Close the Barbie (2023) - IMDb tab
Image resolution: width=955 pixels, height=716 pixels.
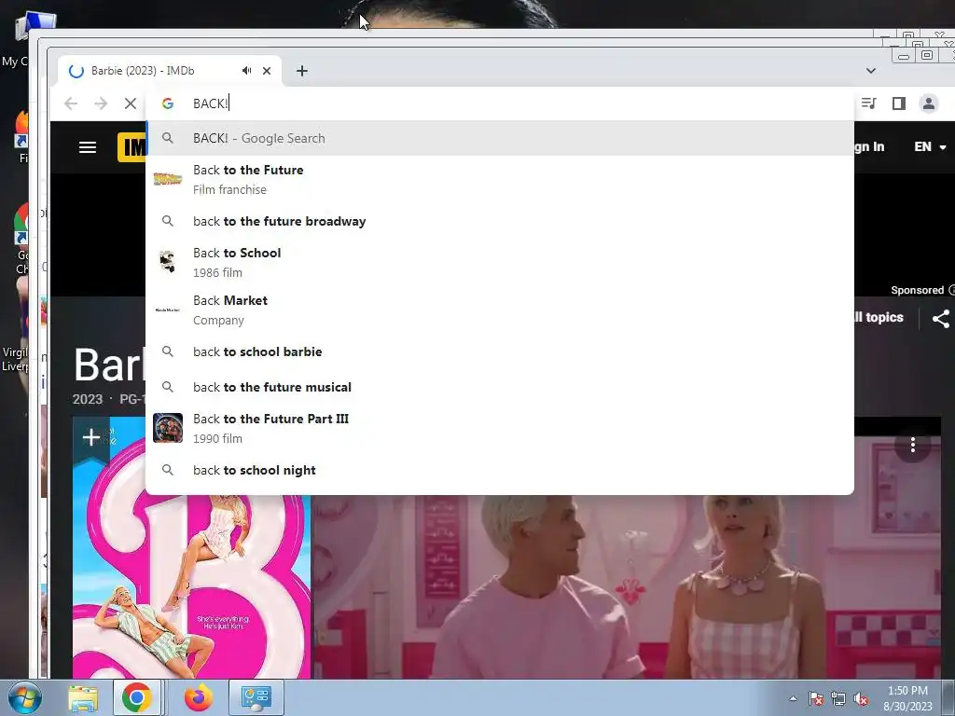pyautogui.click(x=267, y=71)
